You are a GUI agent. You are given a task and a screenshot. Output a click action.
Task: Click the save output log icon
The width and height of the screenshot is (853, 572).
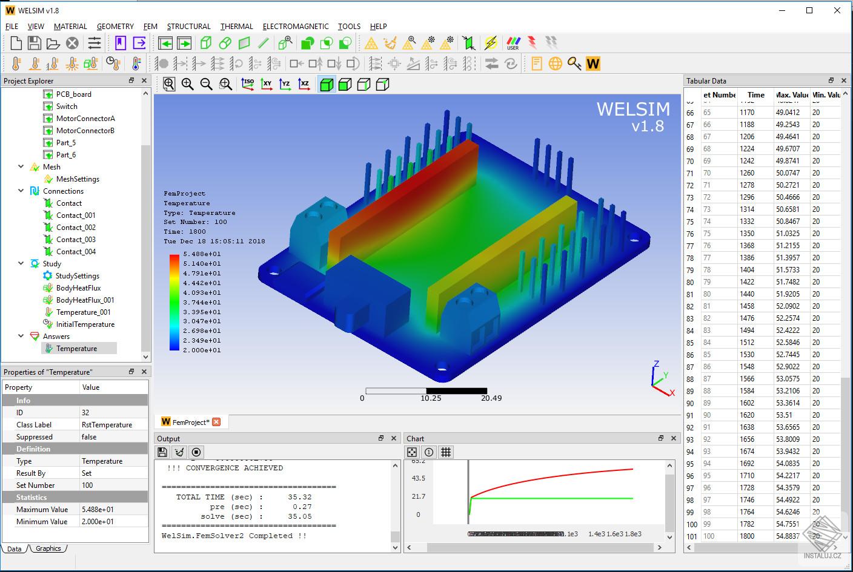coord(162,452)
